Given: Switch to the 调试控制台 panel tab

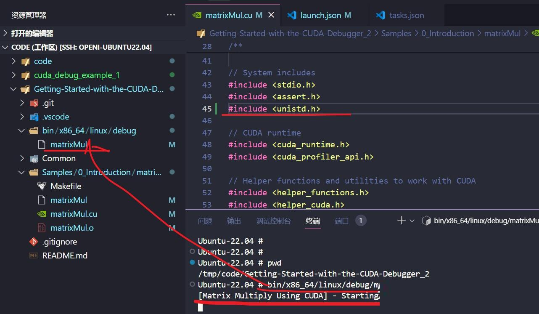Looking at the screenshot, I should tap(273, 221).
